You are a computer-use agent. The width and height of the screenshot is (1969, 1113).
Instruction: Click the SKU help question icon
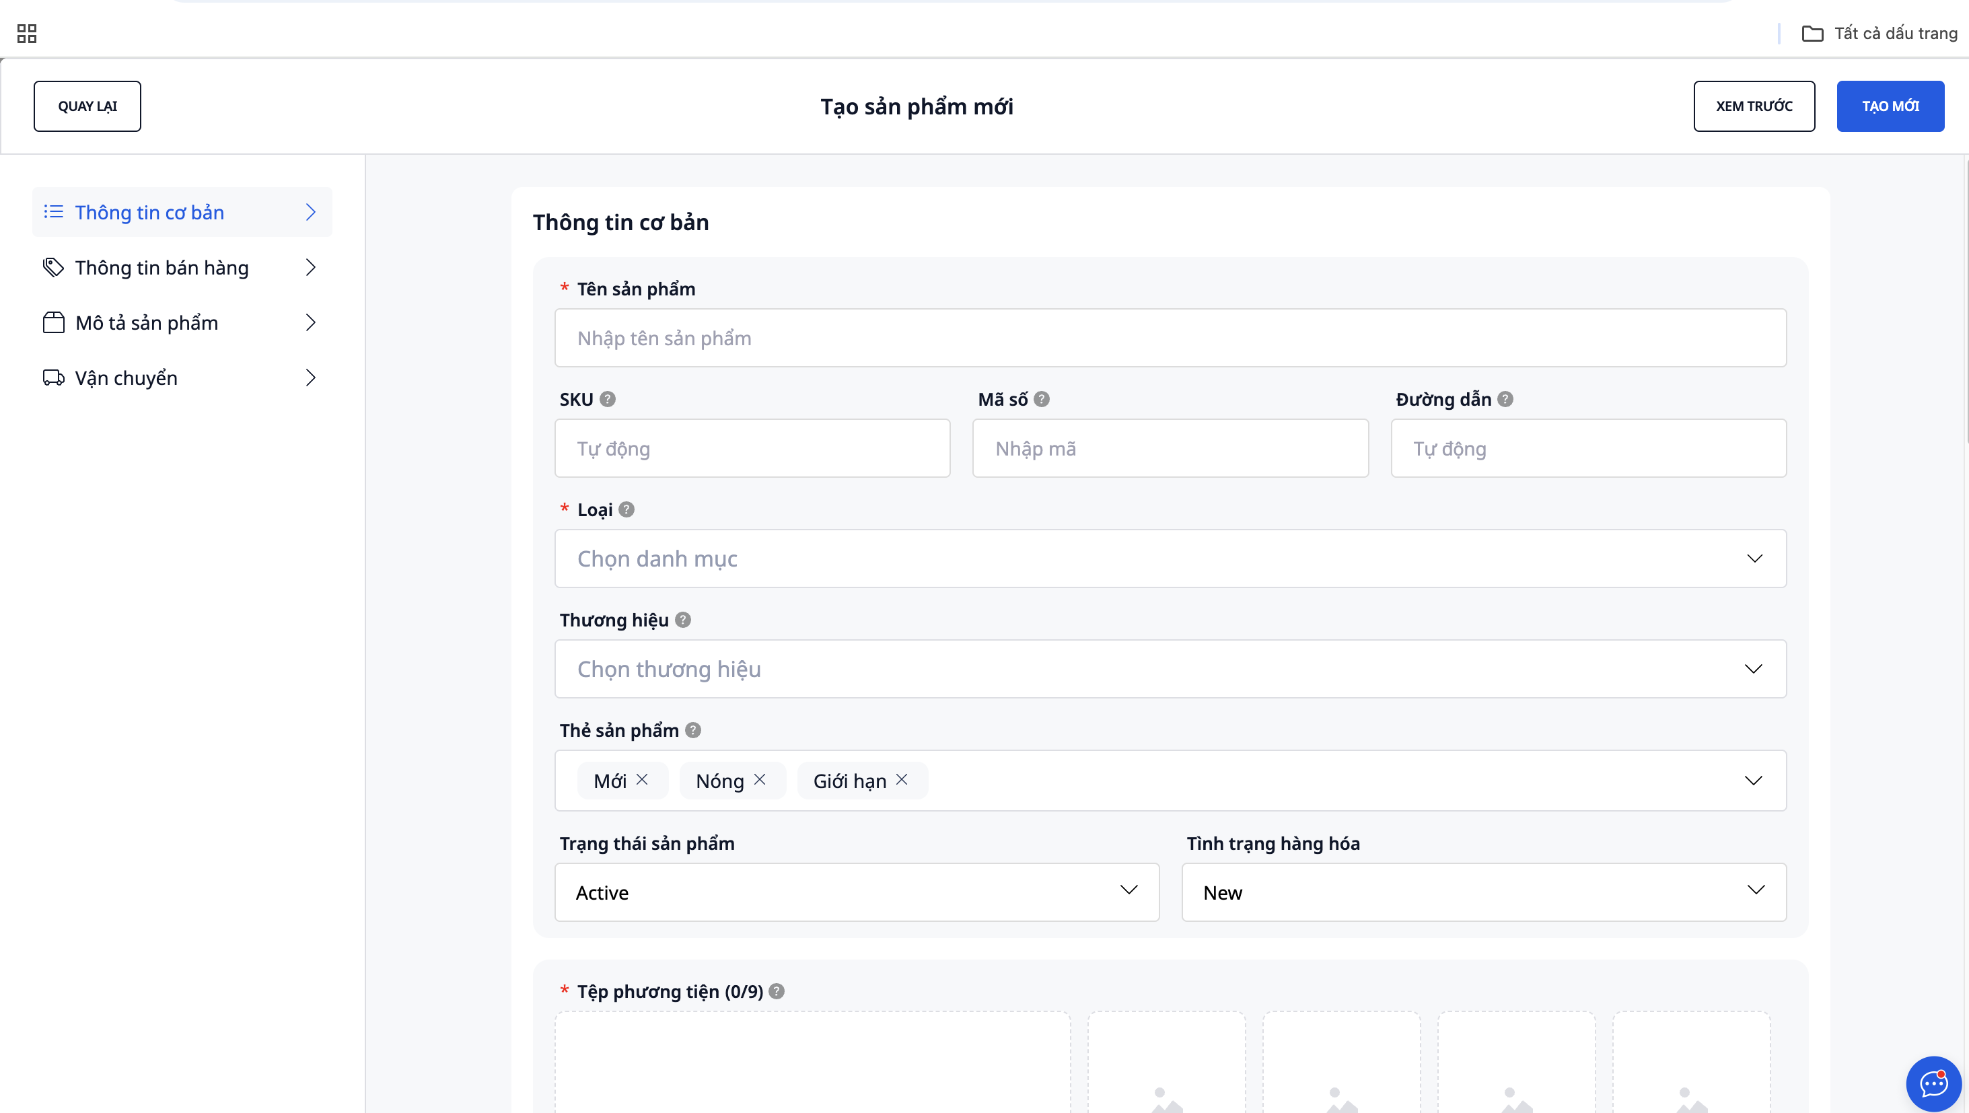[608, 399]
